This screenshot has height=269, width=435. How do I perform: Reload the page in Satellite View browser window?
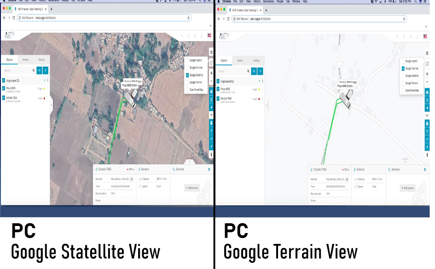click(13, 18)
